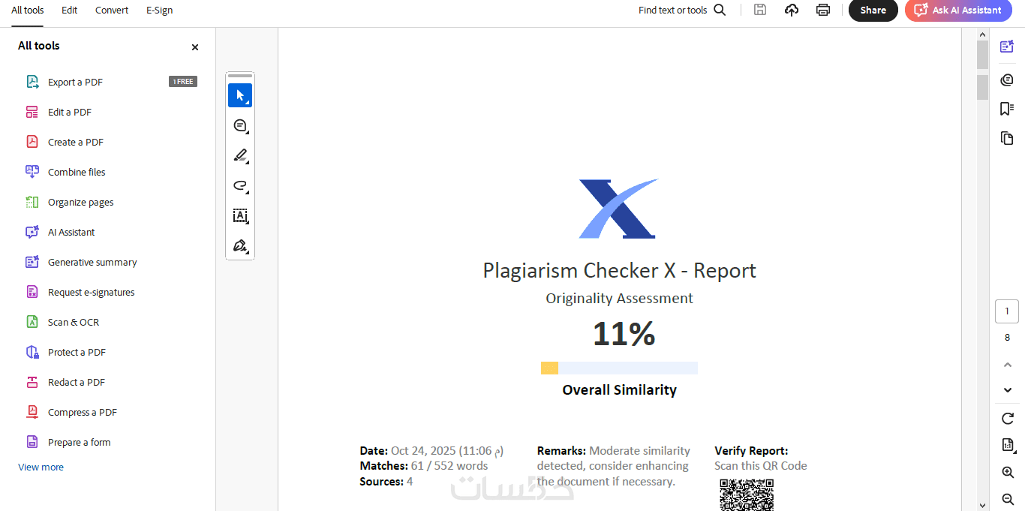Click the "Overall Similarity" label

[619, 389]
